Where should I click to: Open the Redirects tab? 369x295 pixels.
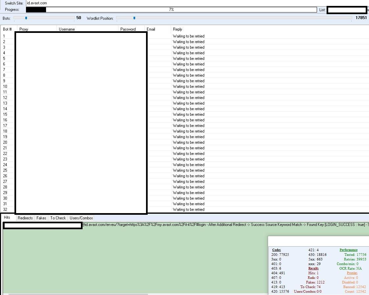point(25,218)
